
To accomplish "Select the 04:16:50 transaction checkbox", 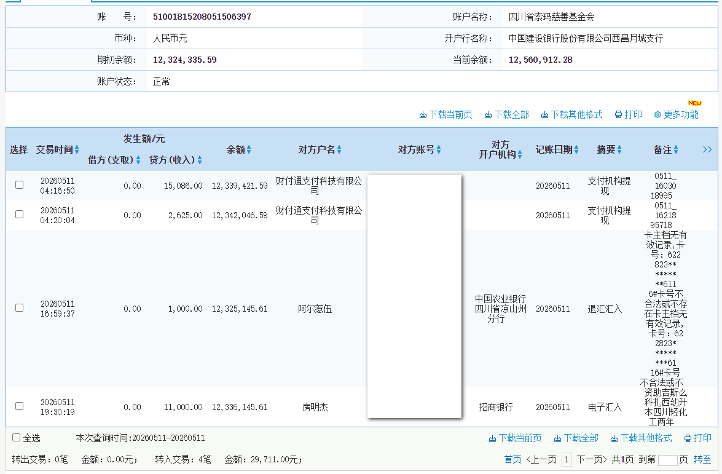I will [19, 184].
